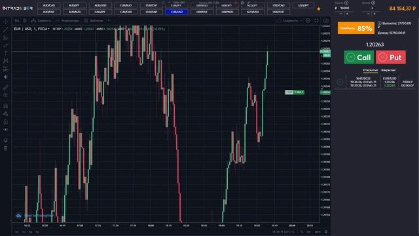Open the pitchfork tools in left toolbar
The image size is (419, 236).
click(6, 37)
